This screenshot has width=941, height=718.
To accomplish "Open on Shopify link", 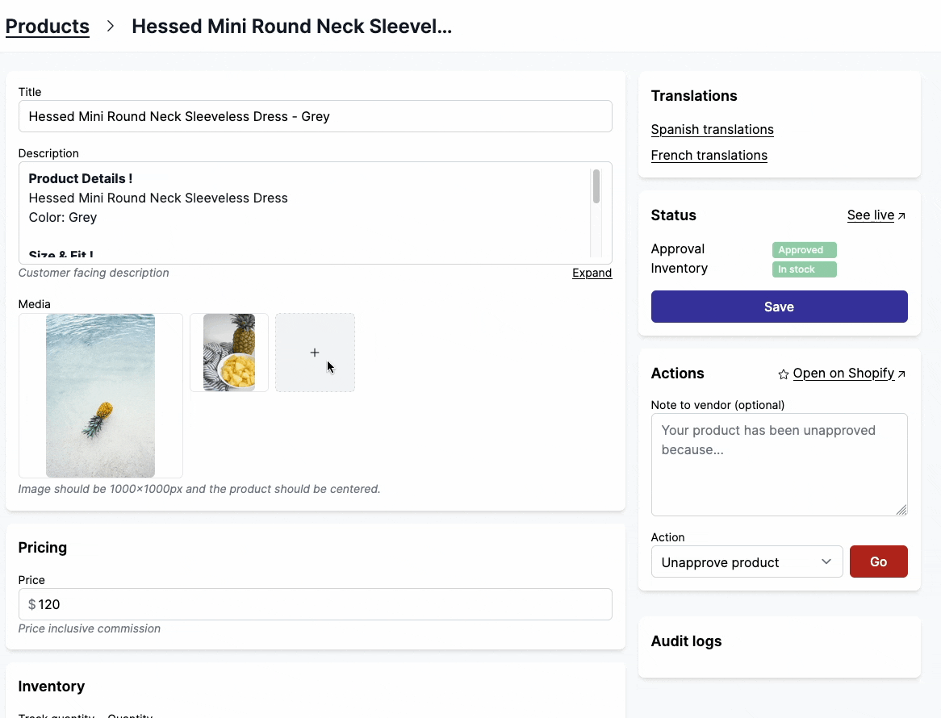I will point(843,374).
